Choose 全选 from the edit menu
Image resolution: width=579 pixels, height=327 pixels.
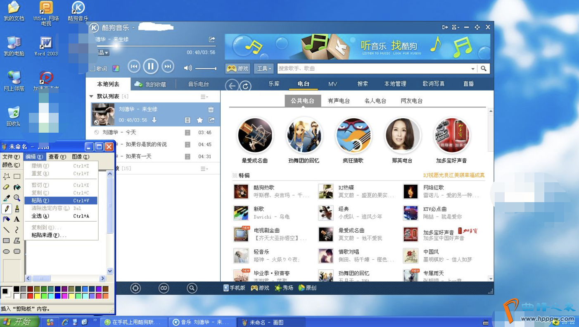click(40, 216)
